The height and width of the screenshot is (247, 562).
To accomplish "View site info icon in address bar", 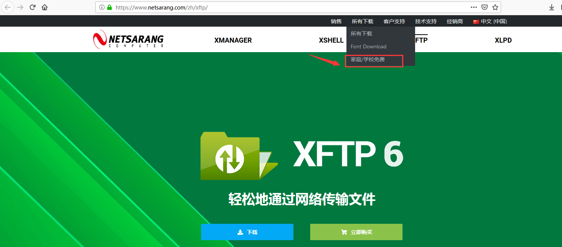I will pos(102,7).
